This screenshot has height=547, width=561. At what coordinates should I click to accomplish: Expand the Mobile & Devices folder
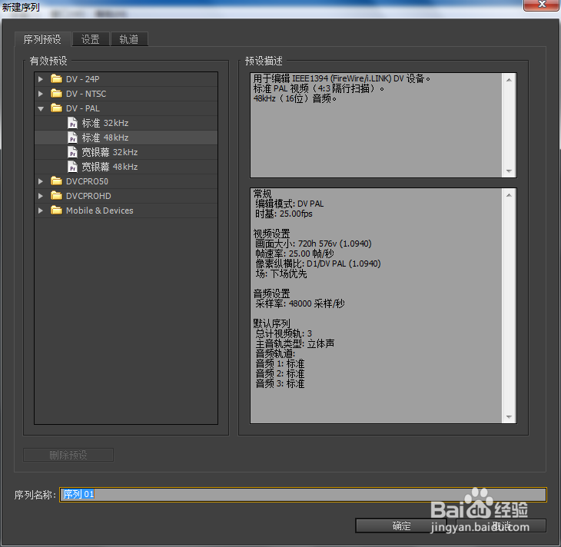click(x=41, y=211)
